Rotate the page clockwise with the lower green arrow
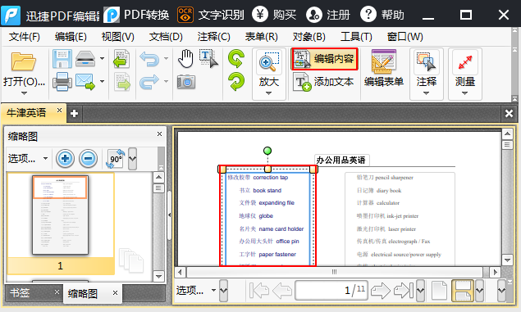521x312 pixels. (x=236, y=82)
